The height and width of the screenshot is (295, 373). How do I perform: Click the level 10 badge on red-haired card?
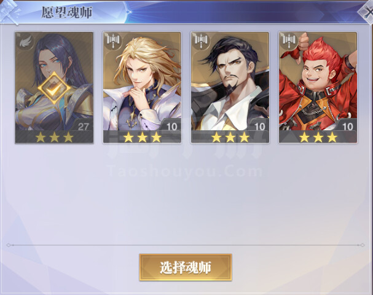click(347, 126)
